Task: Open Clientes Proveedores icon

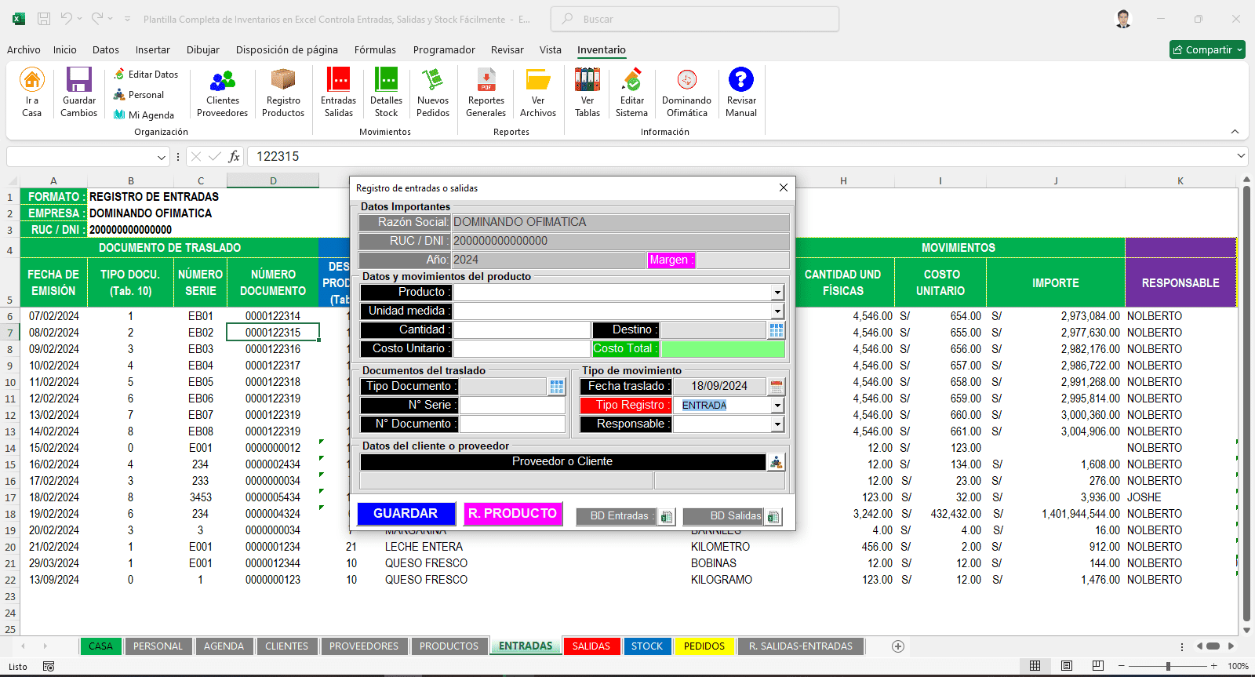Action: [x=223, y=80]
